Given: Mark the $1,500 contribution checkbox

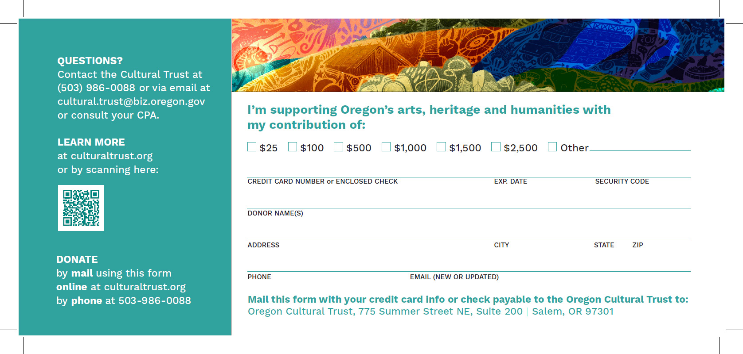Looking at the screenshot, I should tap(442, 147).
